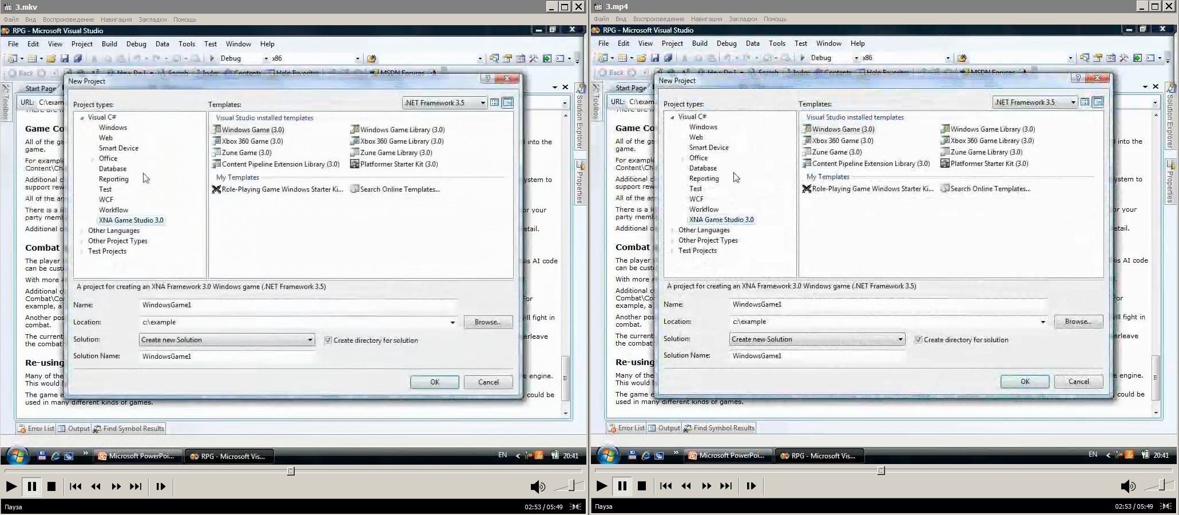
Task: Click the rewind button in the 3.mp4 player
Action: click(x=686, y=486)
